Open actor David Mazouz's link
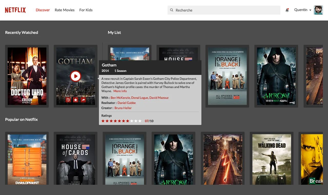 (x=159, y=98)
